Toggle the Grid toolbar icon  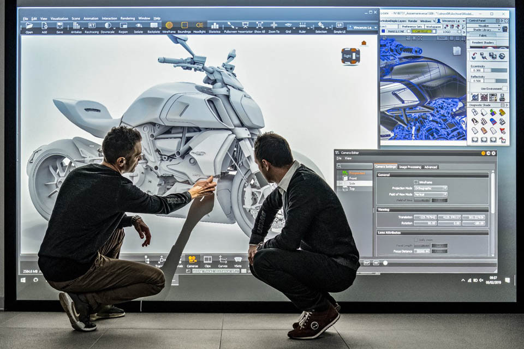coord(288,25)
